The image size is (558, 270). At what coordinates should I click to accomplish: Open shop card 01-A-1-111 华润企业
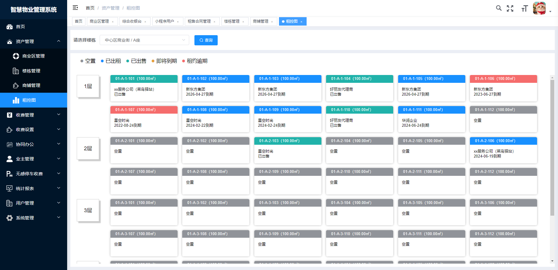coord(432,119)
